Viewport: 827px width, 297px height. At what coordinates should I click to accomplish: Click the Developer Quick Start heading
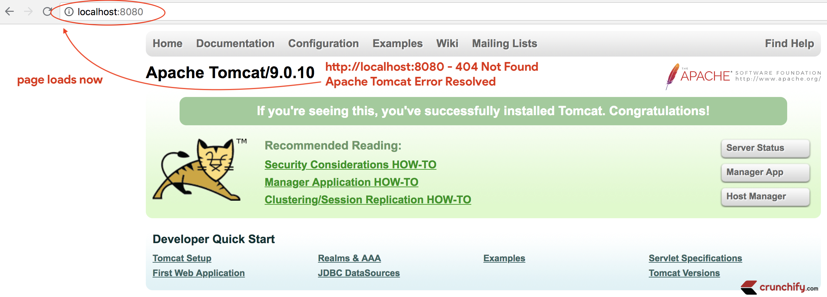click(x=214, y=239)
